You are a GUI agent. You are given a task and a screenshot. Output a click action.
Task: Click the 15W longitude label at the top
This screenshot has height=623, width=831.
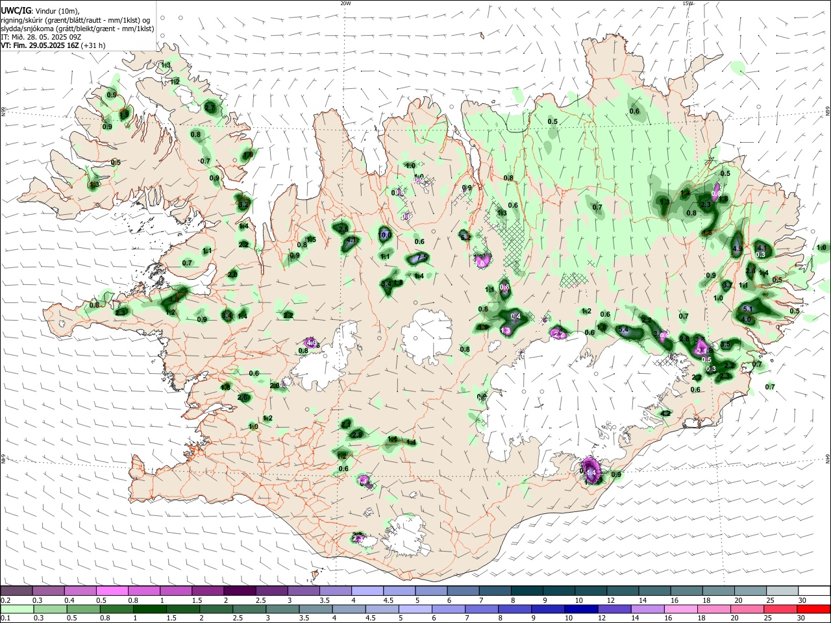tap(688, 3)
